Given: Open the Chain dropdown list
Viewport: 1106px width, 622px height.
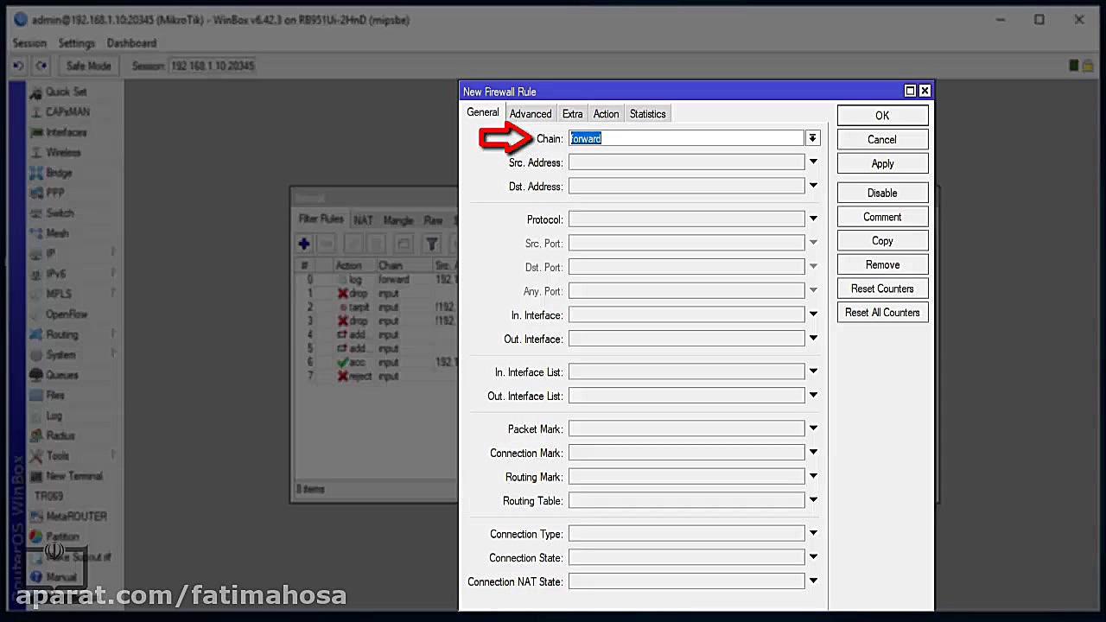Looking at the screenshot, I should point(812,138).
